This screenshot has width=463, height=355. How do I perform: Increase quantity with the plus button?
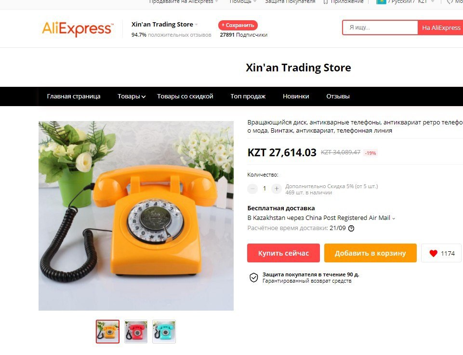pos(277,188)
